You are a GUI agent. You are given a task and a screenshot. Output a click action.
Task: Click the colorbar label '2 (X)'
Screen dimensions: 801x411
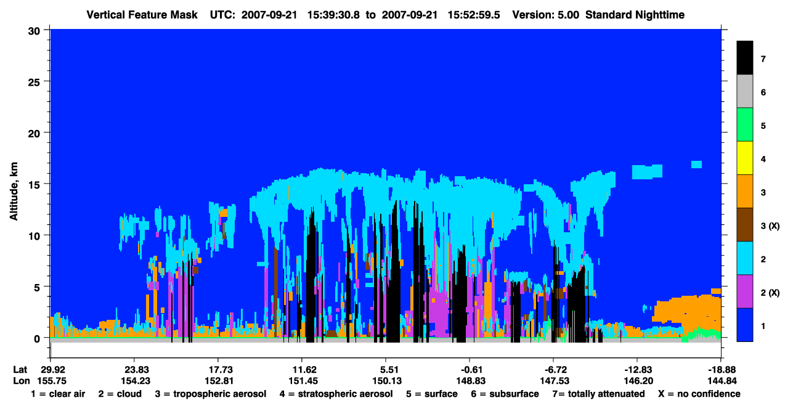[770, 292]
